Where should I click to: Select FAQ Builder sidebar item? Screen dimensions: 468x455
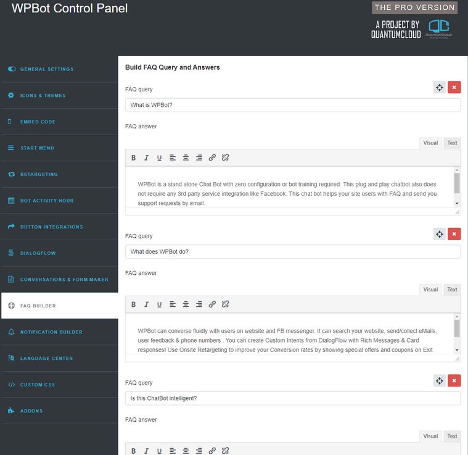(x=60, y=306)
